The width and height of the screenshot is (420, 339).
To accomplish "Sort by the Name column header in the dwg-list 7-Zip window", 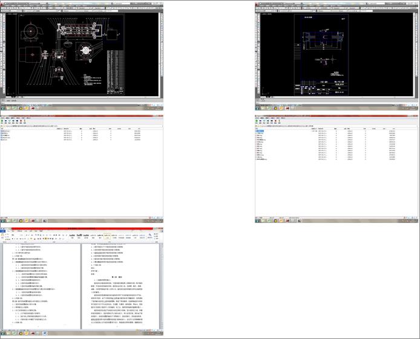I will click(x=257, y=129).
